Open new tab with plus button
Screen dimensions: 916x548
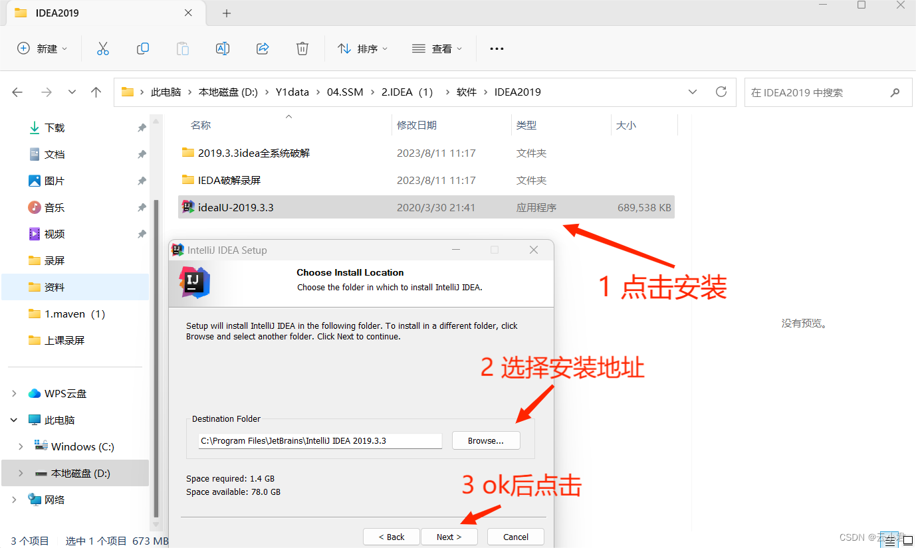pyautogui.click(x=227, y=13)
